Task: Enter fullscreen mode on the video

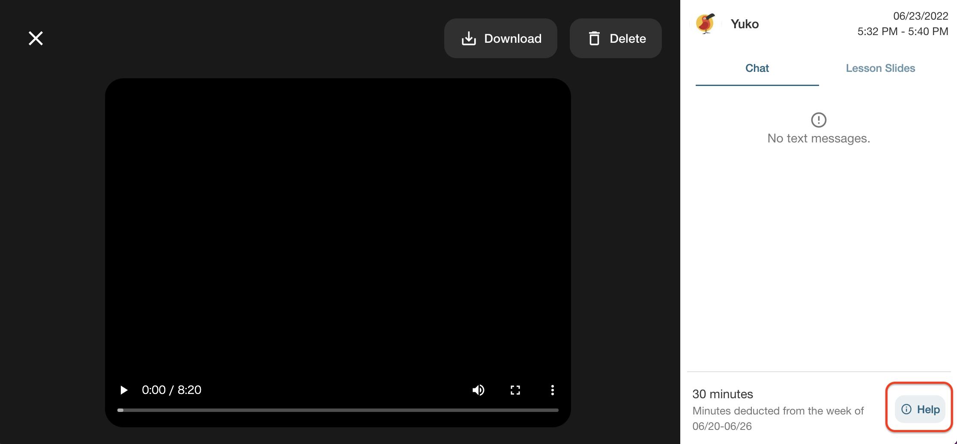Action: [515, 390]
